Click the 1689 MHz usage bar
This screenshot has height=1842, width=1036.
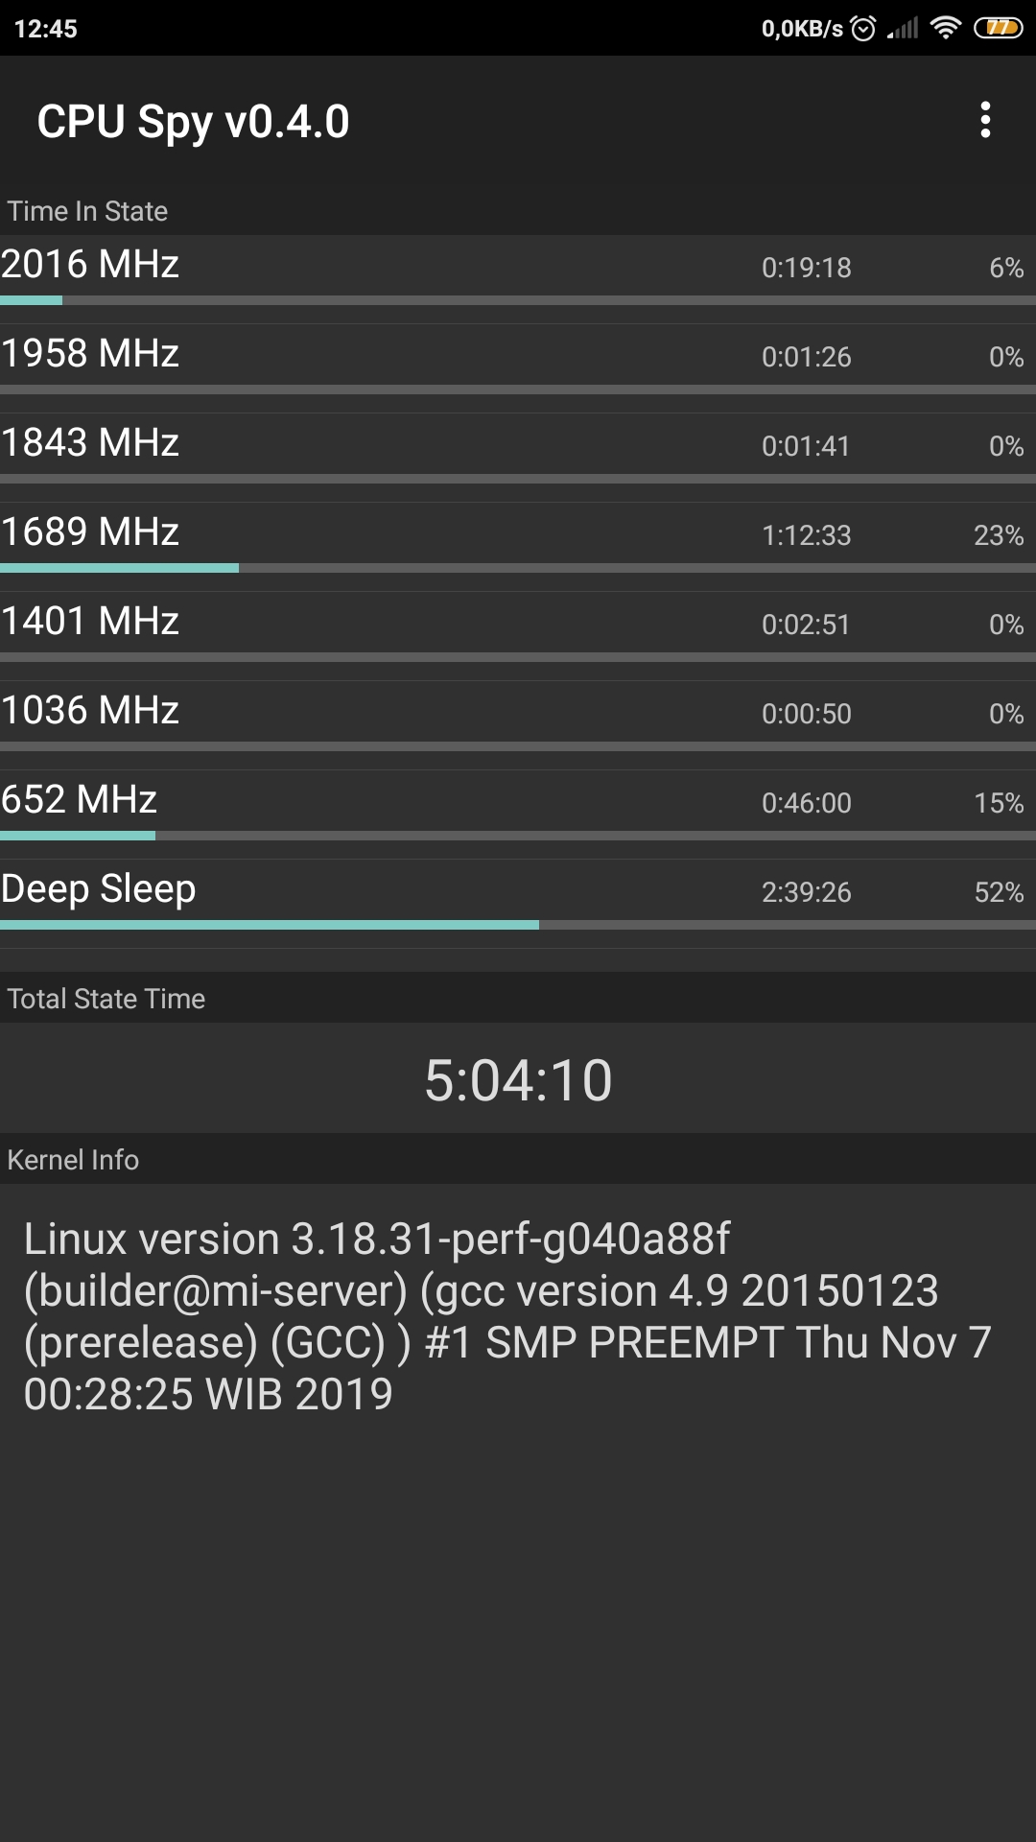tap(518, 568)
